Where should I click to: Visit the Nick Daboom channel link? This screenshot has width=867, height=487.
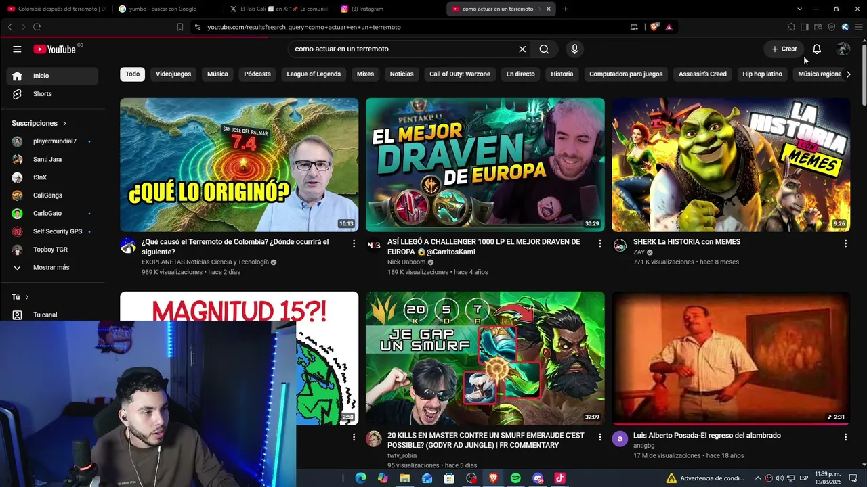[406, 262]
